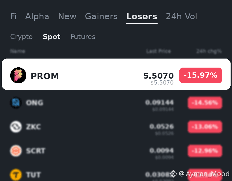
Task: Open the Alpha tab
Action: tap(37, 16)
